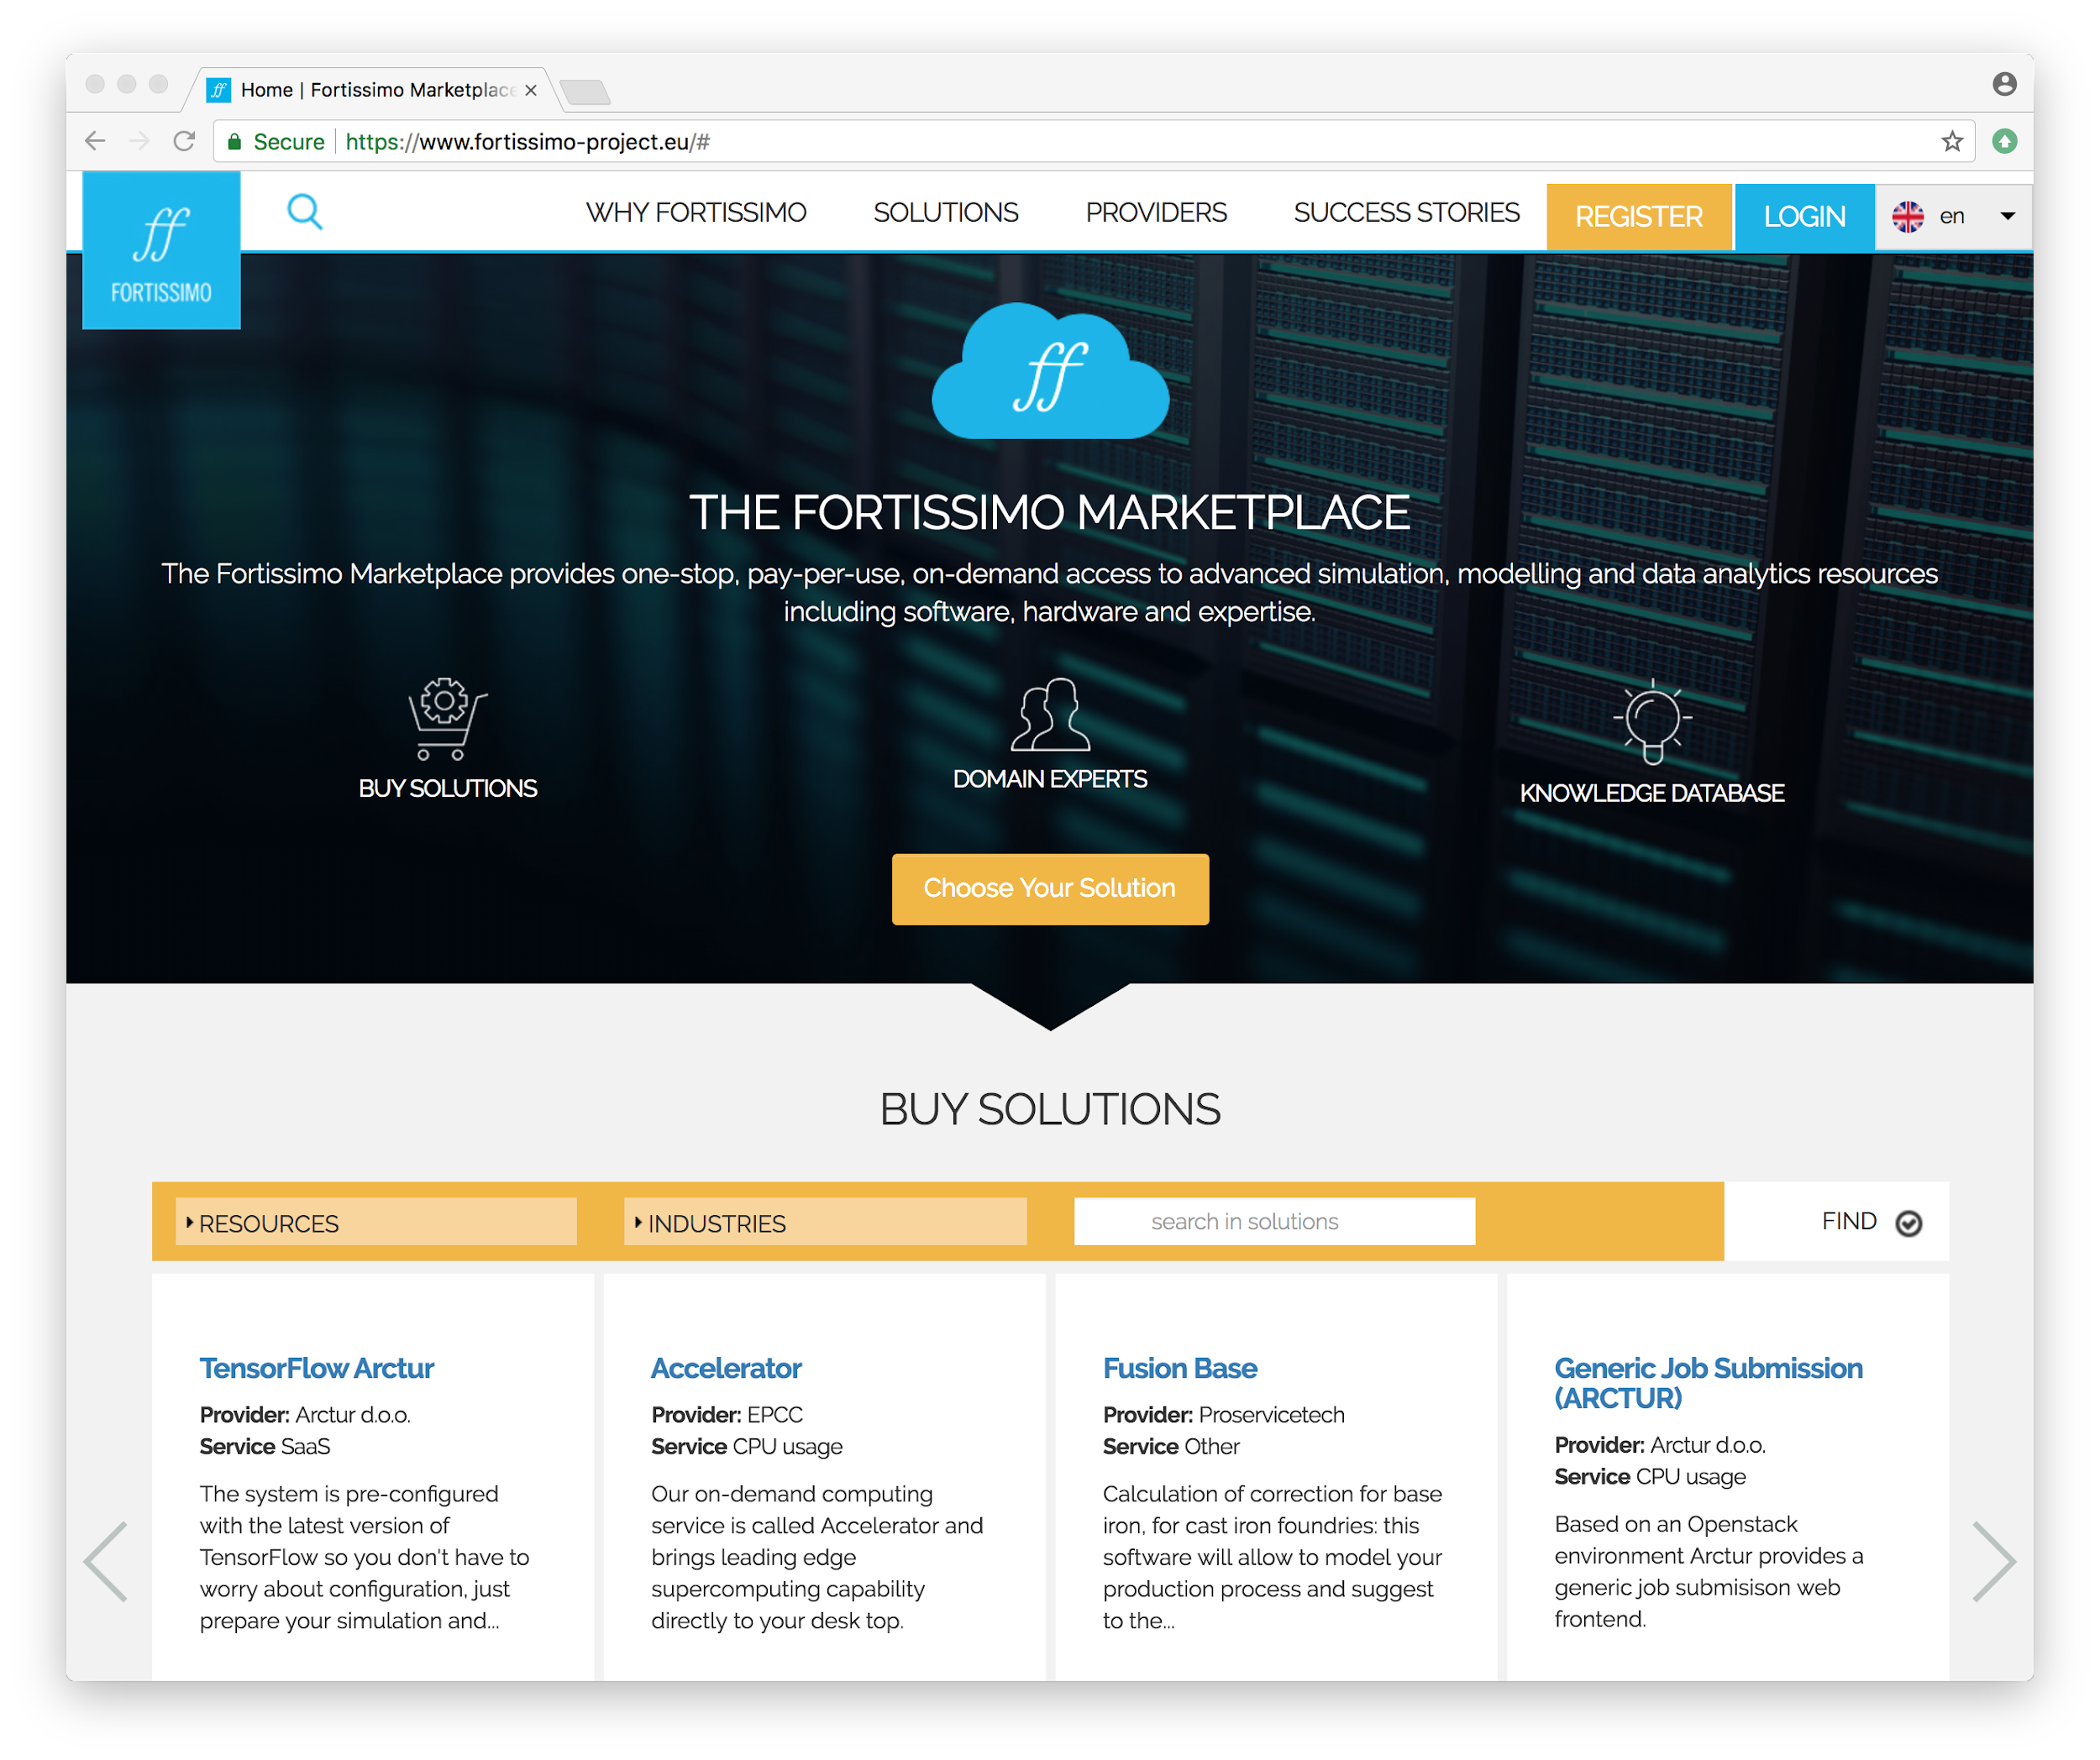Screen dimensions: 2100x1760
Task: Click the magnifier search icon in header
Action: [x=304, y=212]
